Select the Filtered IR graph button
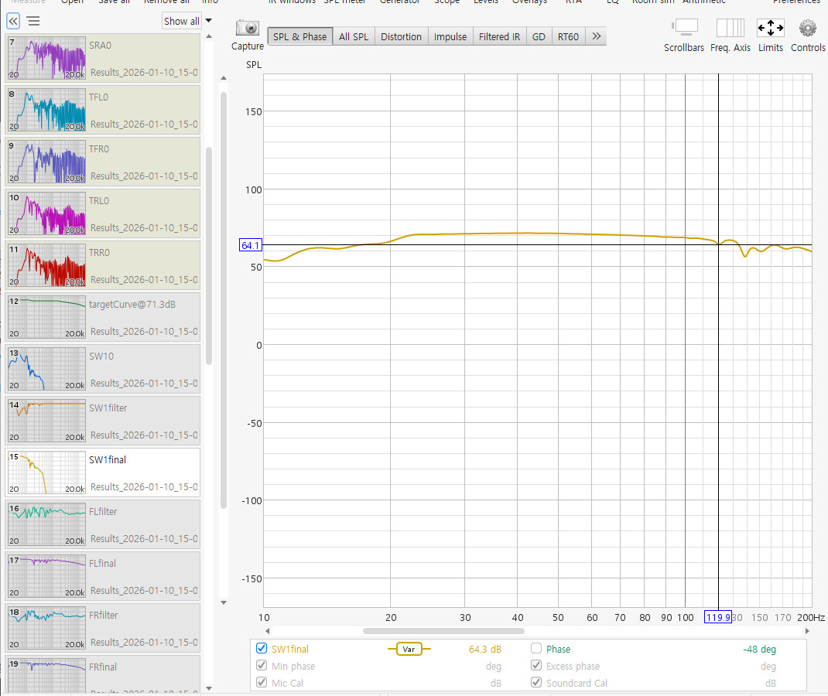The image size is (828, 696). pos(499,36)
